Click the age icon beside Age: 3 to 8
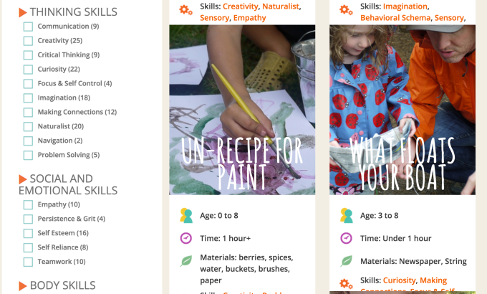487x294 pixels. coord(347,215)
